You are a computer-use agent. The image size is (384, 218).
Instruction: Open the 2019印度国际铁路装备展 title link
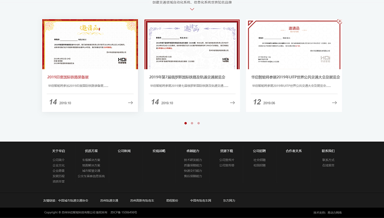tap(68, 77)
